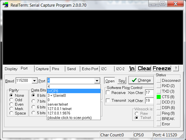Open the Echo Port tab
This screenshot has height=140, width=186.
(90, 69)
